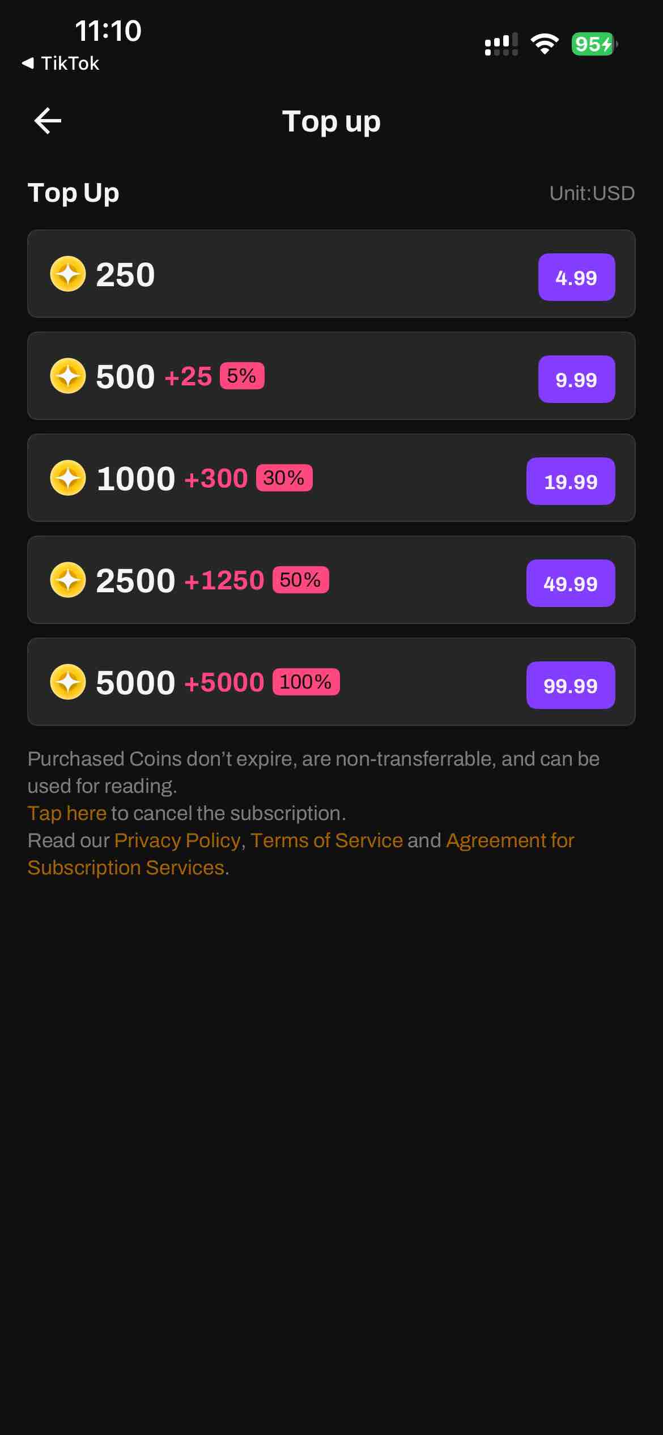Tap the +1250 bonus coins label
The image size is (663, 1435).
(224, 580)
